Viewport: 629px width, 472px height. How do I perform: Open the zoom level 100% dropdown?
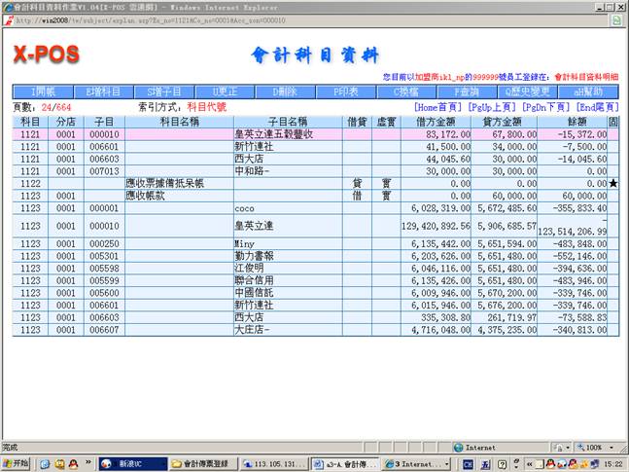click(592, 447)
